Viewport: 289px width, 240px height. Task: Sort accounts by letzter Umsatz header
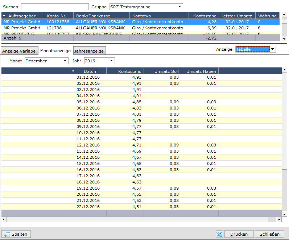point(237,16)
